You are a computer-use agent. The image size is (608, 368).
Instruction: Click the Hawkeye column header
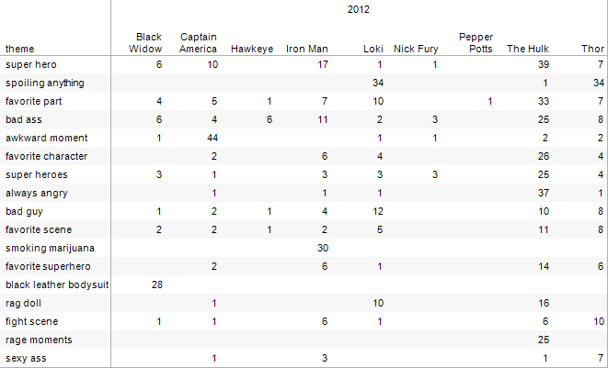pyautogui.click(x=252, y=49)
